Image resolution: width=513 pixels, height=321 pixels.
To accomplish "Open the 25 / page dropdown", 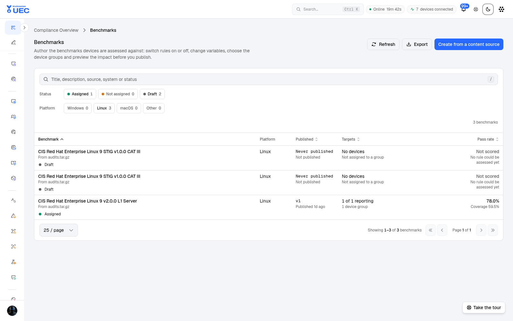I will pyautogui.click(x=59, y=230).
